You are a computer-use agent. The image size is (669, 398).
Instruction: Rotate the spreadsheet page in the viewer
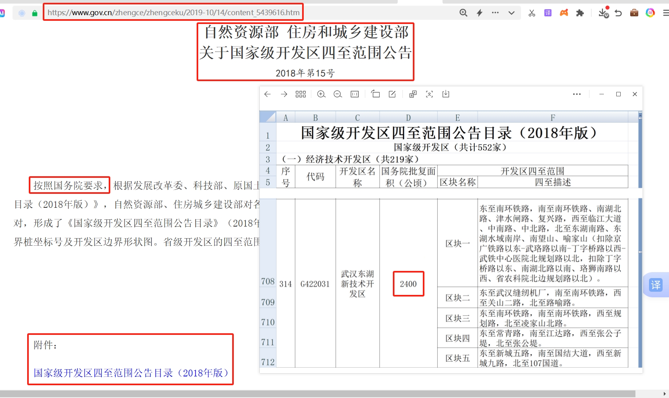point(376,94)
